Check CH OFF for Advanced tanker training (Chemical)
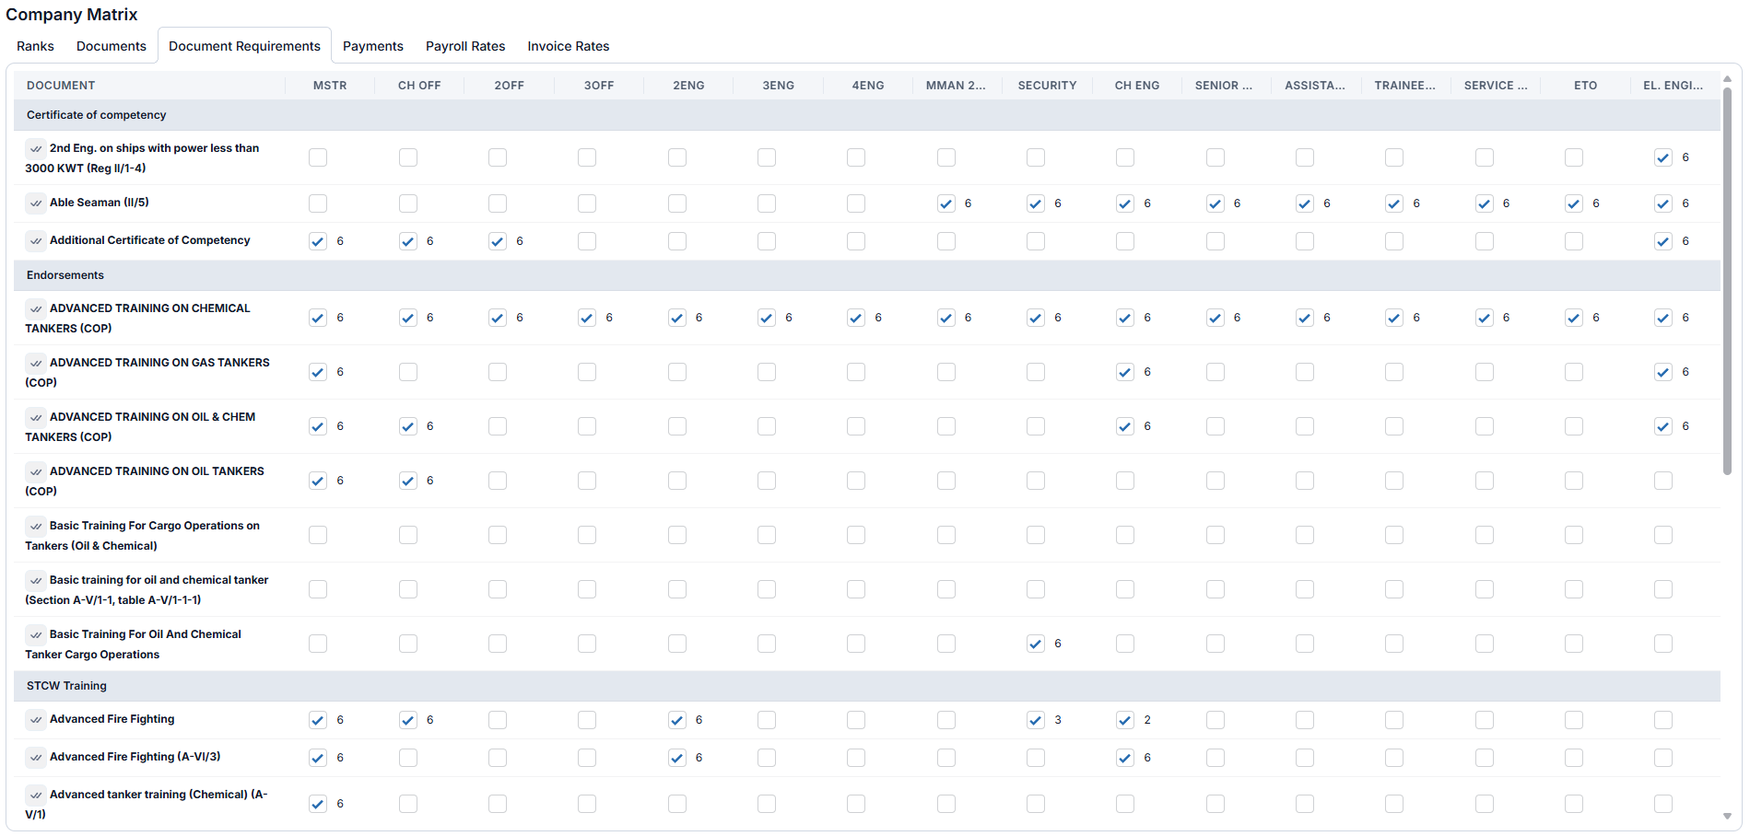The image size is (1750, 836). coord(408,804)
